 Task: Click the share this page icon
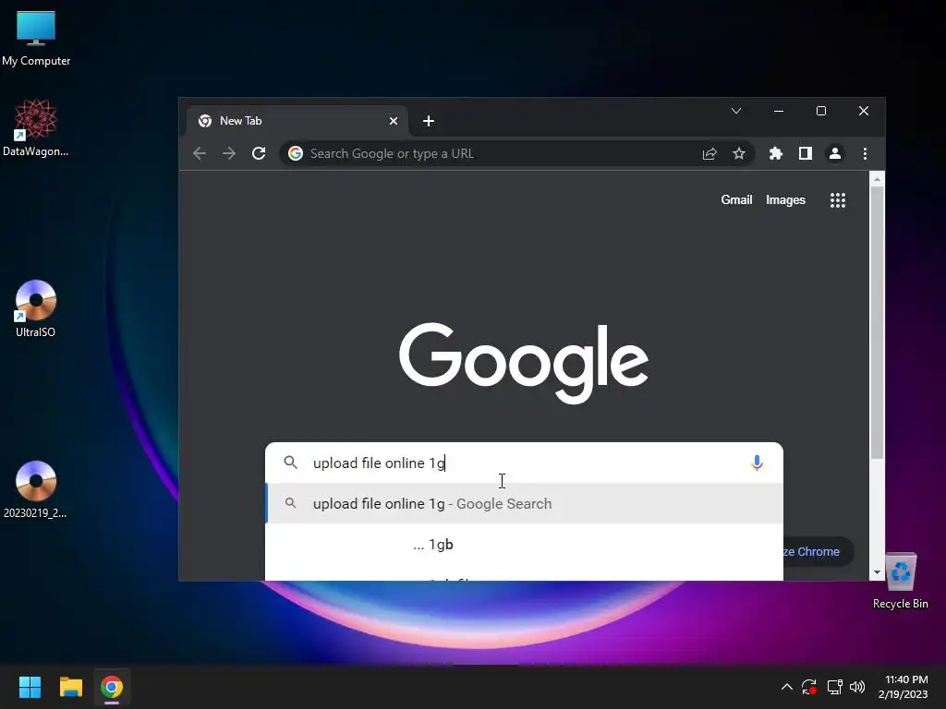pos(709,154)
